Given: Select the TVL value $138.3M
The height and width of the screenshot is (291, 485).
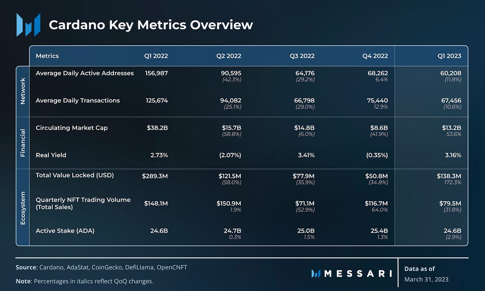Looking at the screenshot, I should pyautogui.click(x=449, y=176).
